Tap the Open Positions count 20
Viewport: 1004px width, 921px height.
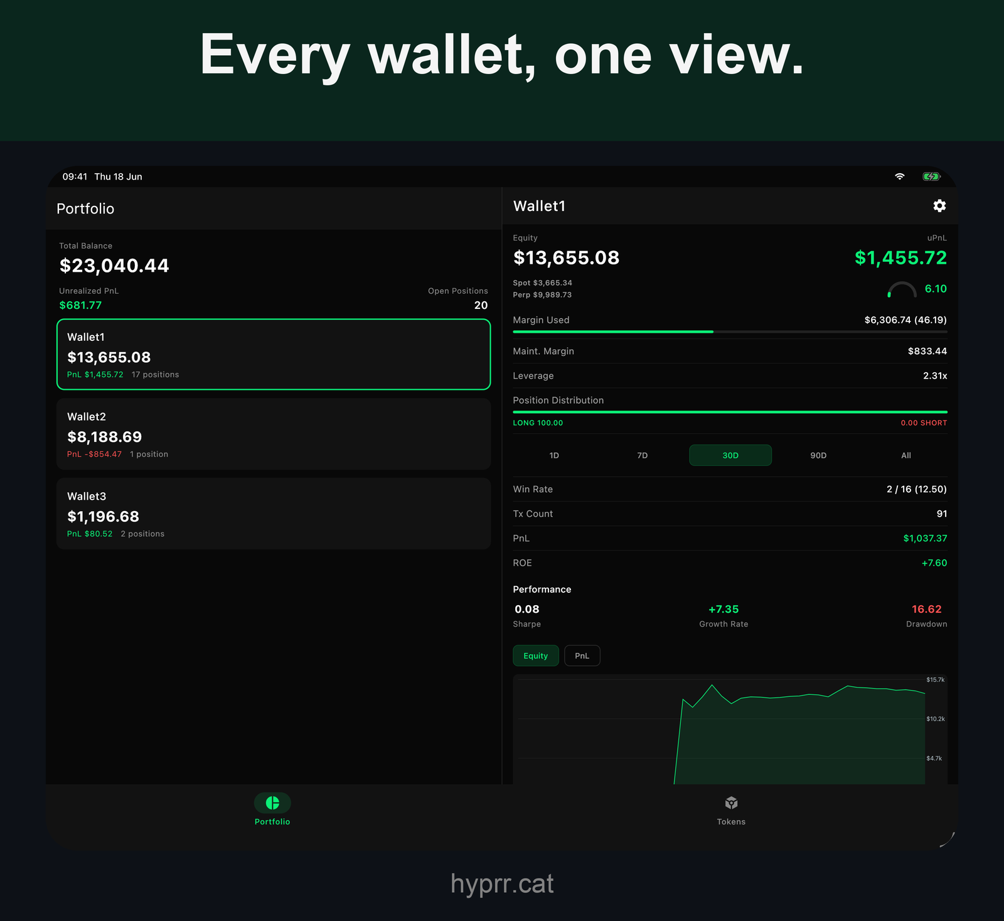click(x=481, y=305)
